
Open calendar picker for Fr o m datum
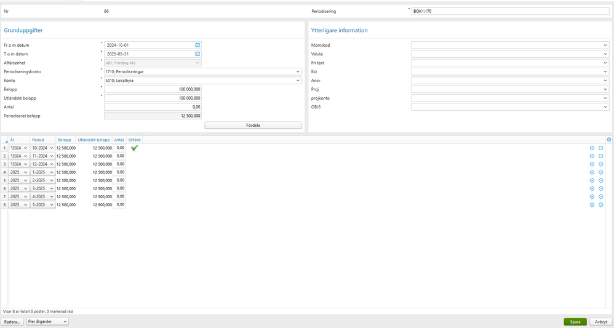(x=197, y=45)
